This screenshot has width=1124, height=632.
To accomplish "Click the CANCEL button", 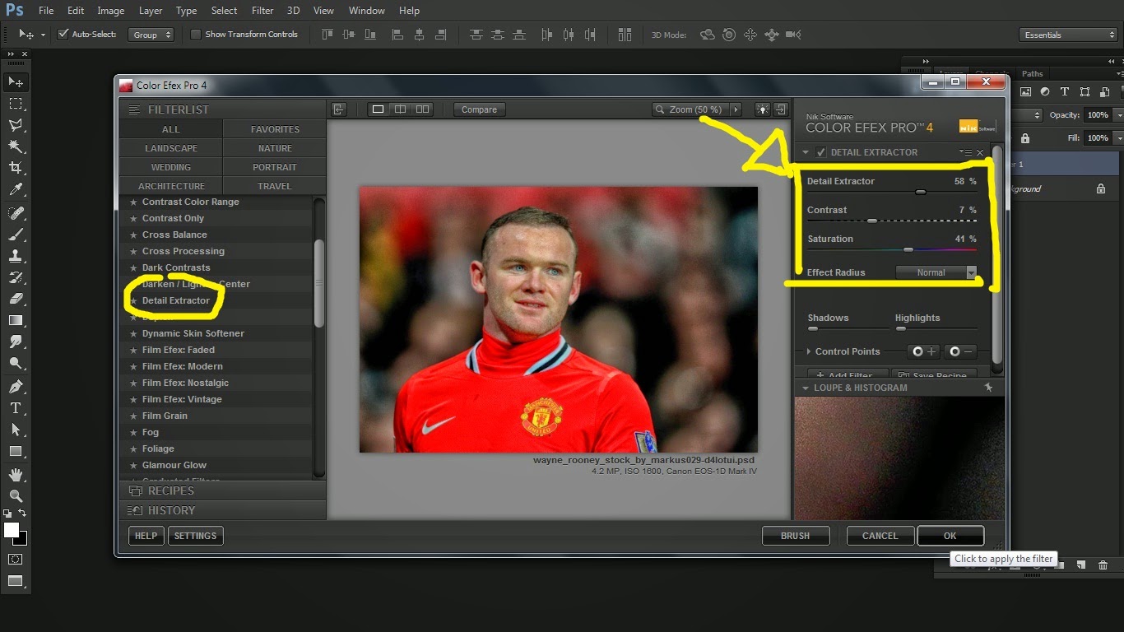I will tap(880, 536).
